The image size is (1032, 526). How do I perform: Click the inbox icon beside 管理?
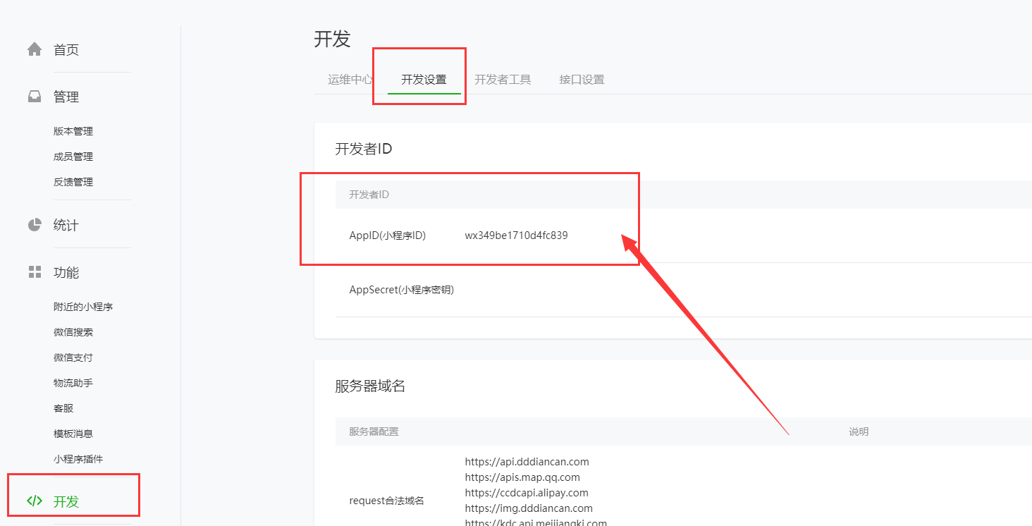[x=35, y=97]
